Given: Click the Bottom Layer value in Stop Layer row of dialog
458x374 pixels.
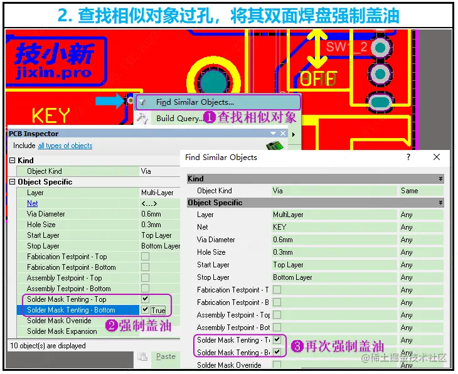Looking at the screenshot, I should coord(292,277).
